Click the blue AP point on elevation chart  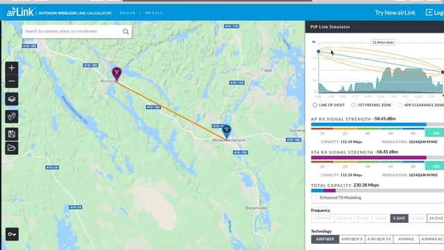318,51
